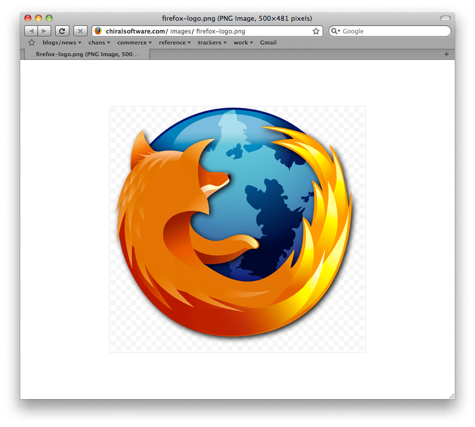475x427 pixels.
Task: Select the firefox-logo.png tab
Action: point(87,54)
